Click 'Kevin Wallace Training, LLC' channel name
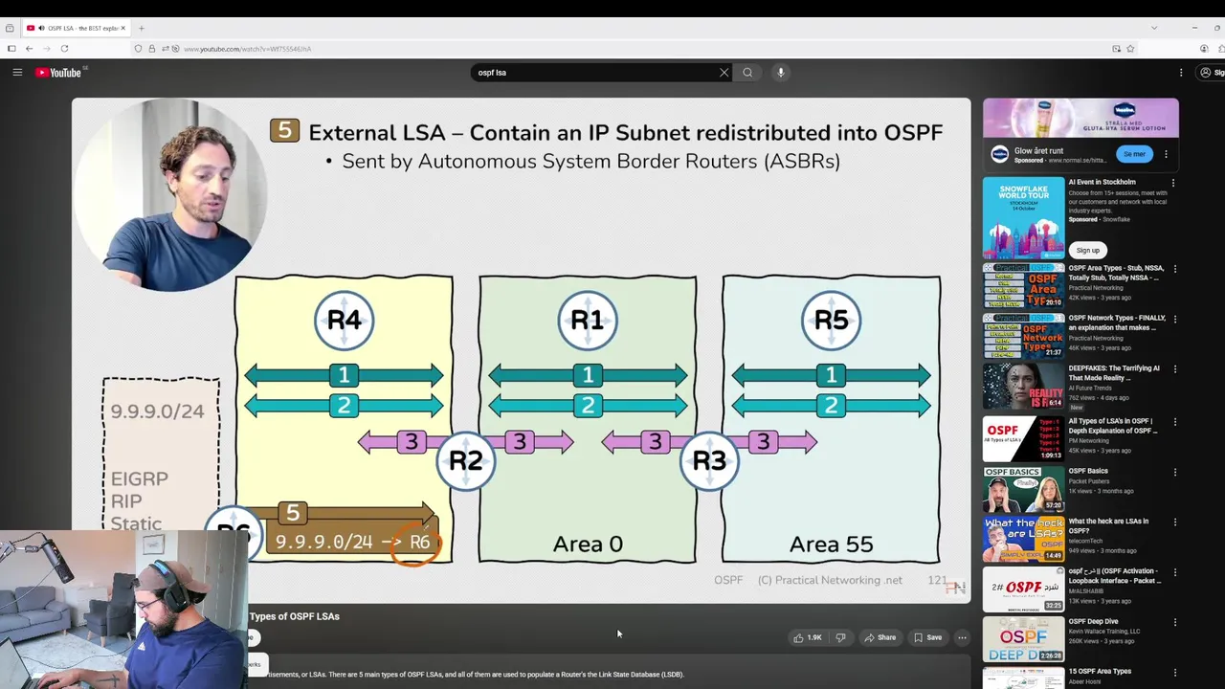The width and height of the screenshot is (1225, 689). point(1104,632)
